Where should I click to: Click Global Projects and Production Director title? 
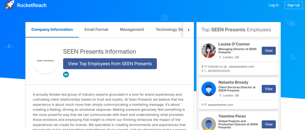[x=238, y=124]
